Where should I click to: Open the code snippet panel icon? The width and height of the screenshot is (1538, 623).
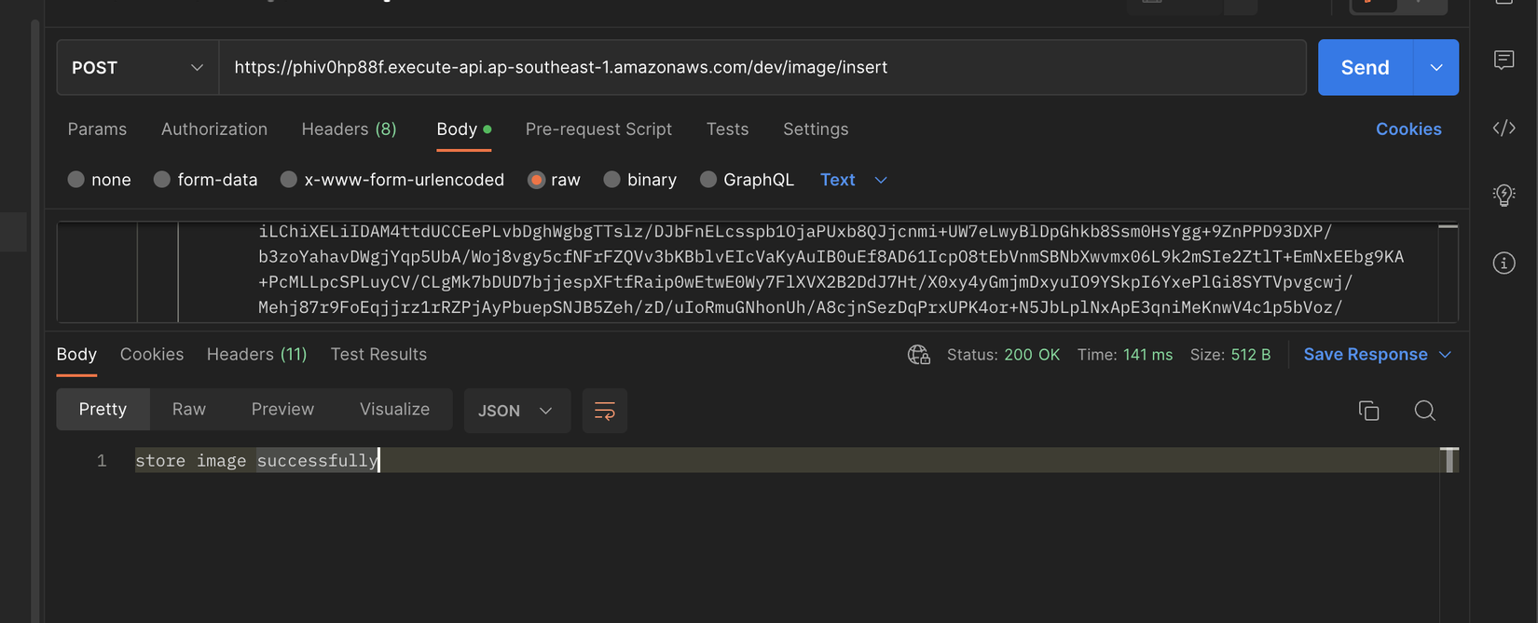click(x=1504, y=129)
